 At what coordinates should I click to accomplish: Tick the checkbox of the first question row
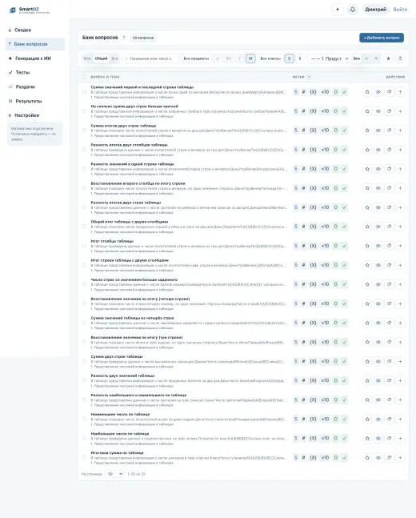click(84, 92)
